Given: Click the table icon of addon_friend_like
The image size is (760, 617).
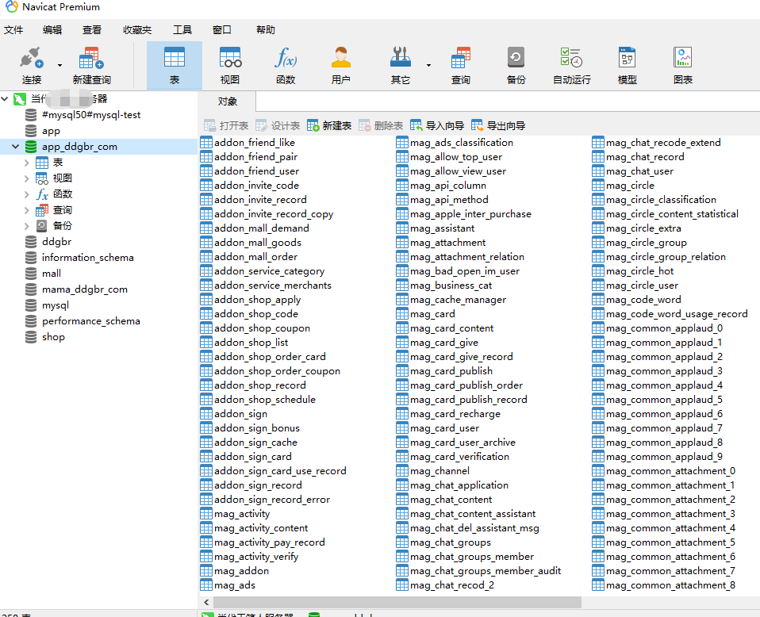Looking at the screenshot, I should click(x=206, y=143).
